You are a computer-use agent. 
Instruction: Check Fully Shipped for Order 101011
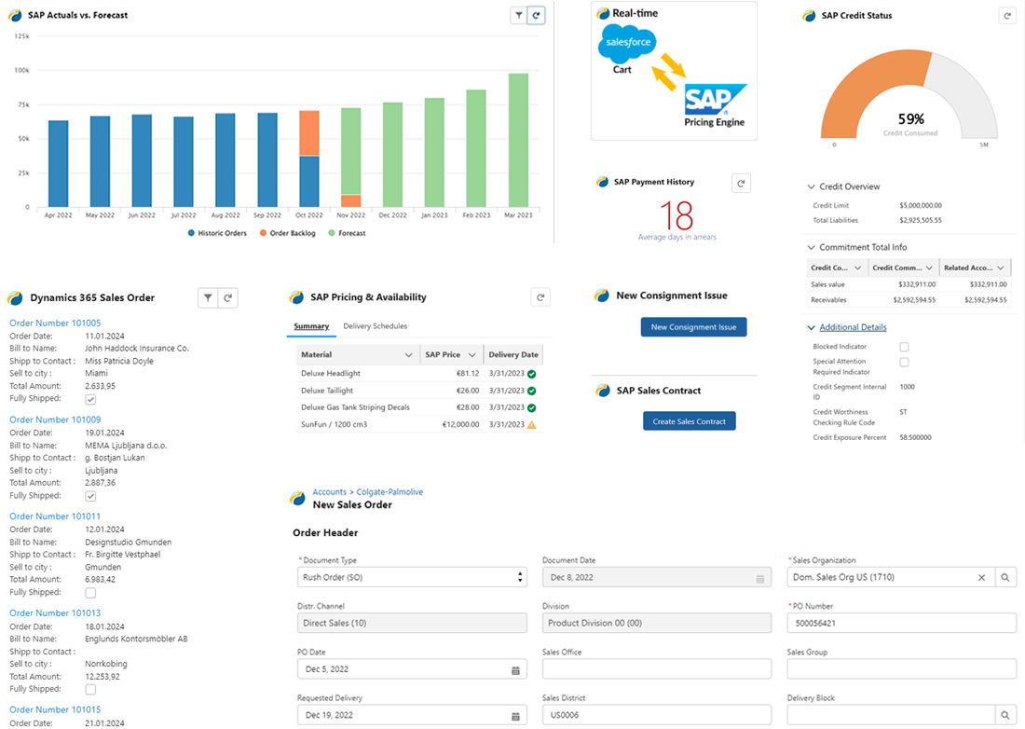91,593
